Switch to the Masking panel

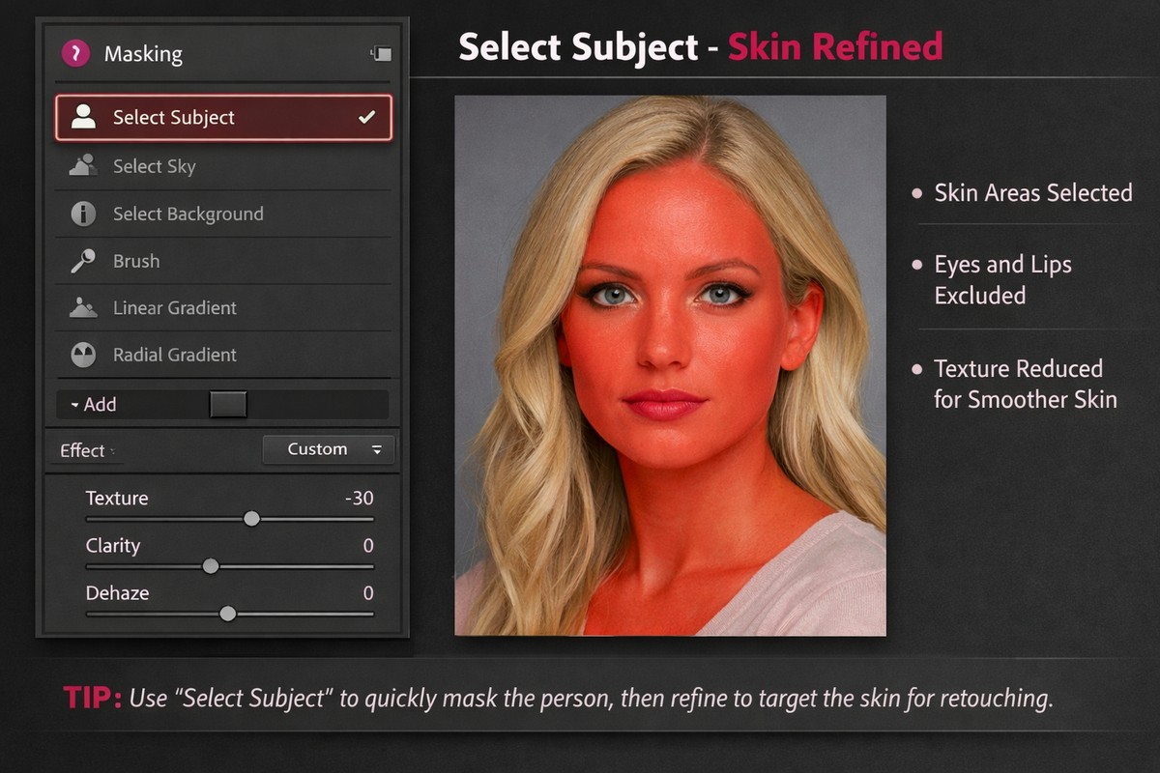pyautogui.click(x=142, y=53)
